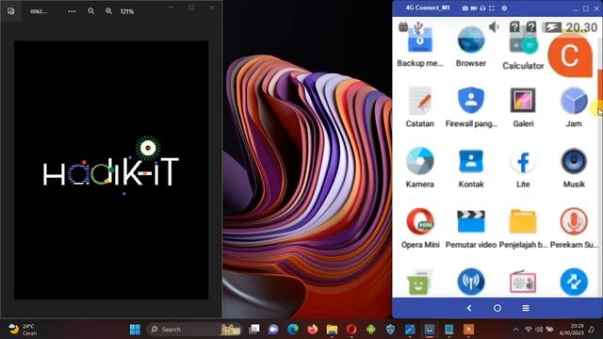
Task: Open the taskbar clock and date
Action: point(573,330)
